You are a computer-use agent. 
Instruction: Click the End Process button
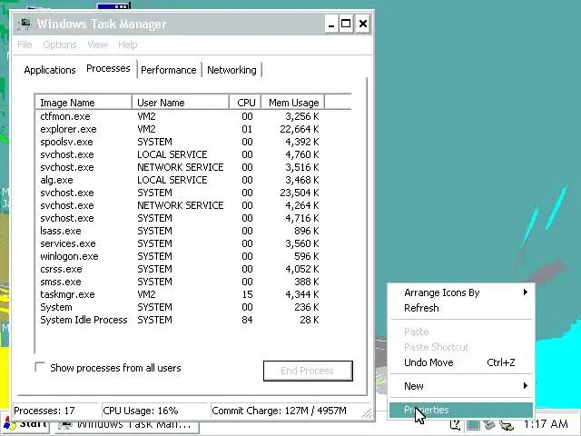[x=308, y=371]
